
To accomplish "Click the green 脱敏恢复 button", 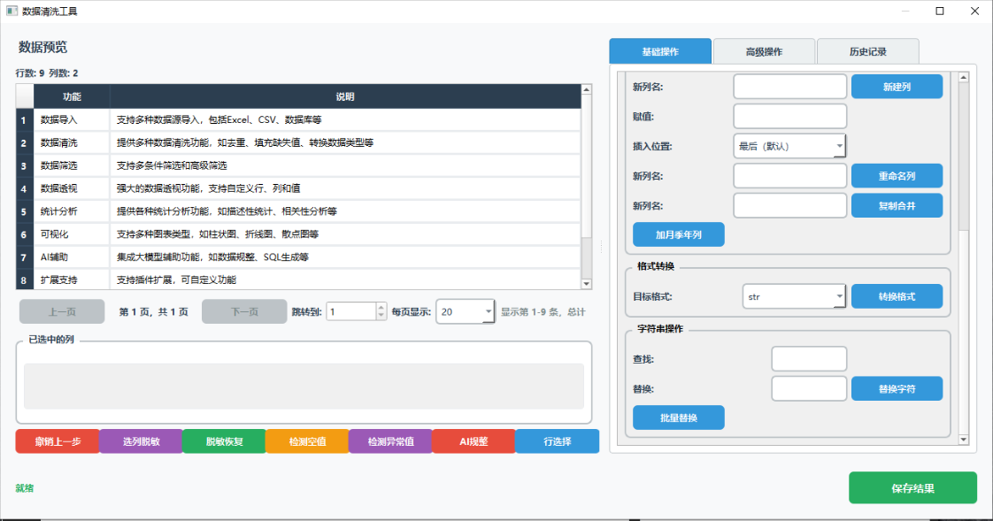I will [x=224, y=441].
